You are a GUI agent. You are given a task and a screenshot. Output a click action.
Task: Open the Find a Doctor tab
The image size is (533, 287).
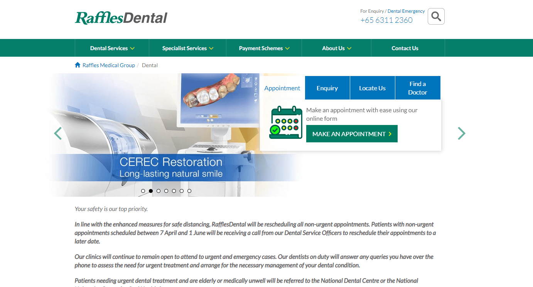[x=418, y=88]
